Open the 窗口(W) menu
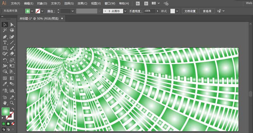Screen dimensions: 253x133 (110, 3)
